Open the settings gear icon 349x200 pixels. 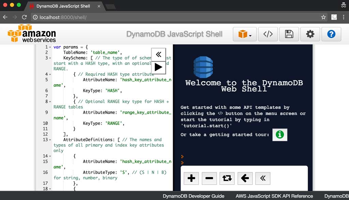tap(310, 34)
